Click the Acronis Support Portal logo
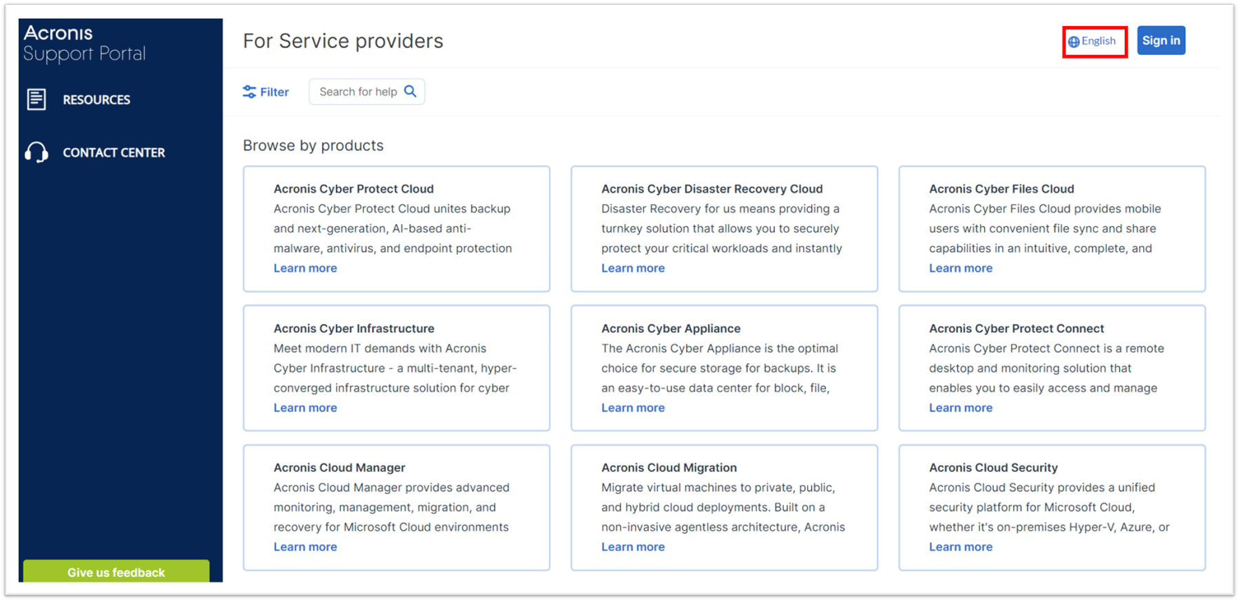1239x601 pixels. coord(84,43)
